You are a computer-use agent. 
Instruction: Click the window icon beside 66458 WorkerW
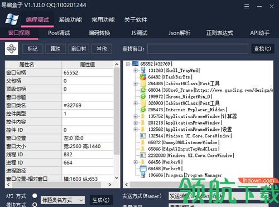coord(143,169)
